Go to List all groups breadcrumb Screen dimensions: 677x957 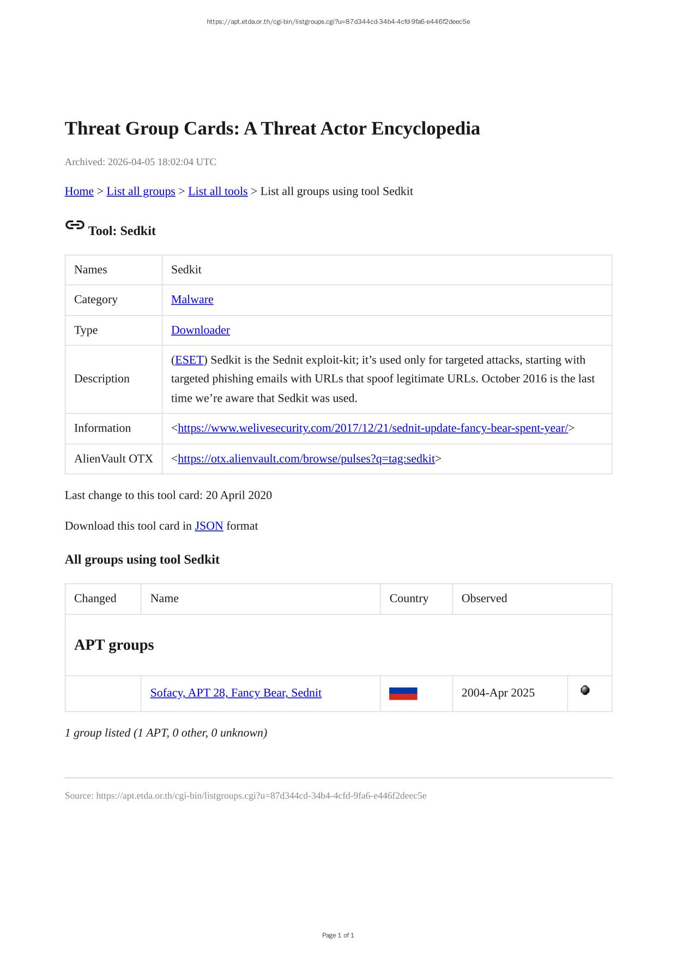point(141,191)
